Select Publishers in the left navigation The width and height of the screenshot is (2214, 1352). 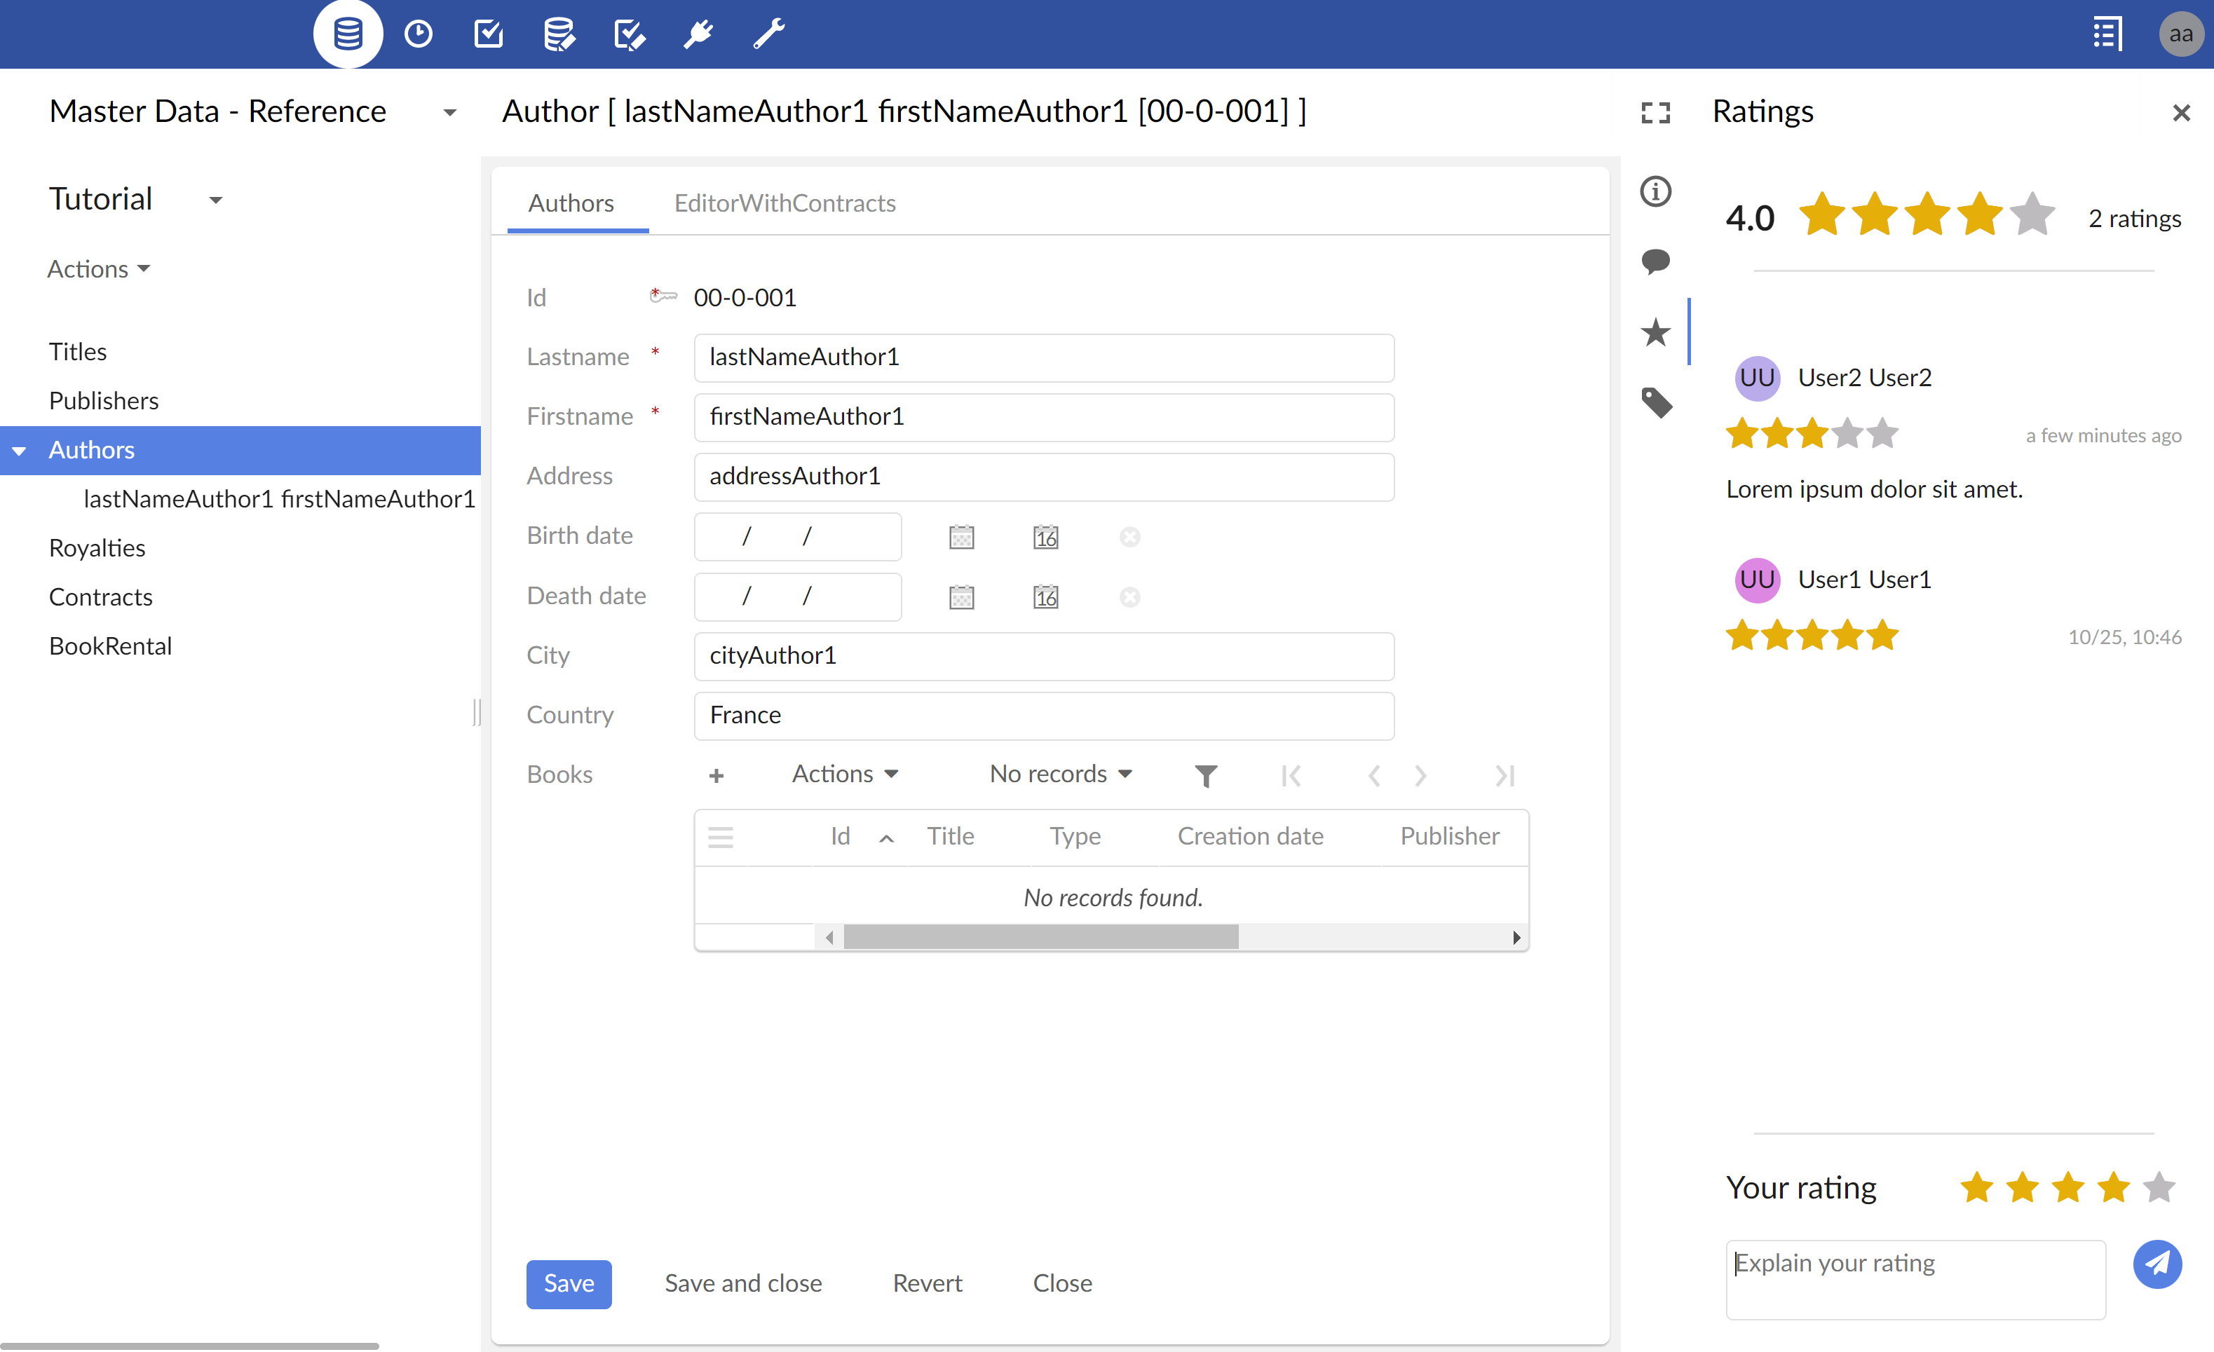click(103, 401)
